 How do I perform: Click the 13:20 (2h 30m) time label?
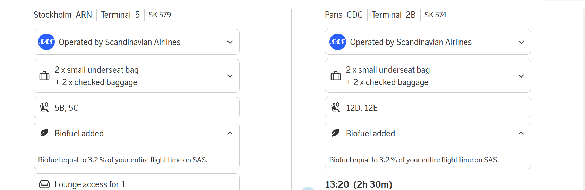359,184
